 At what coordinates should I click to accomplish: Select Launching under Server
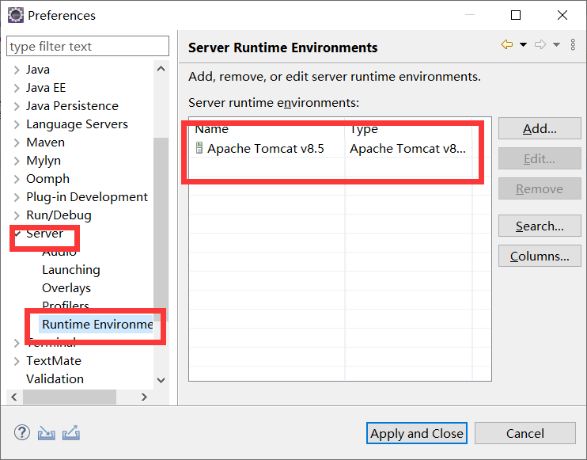click(x=70, y=270)
